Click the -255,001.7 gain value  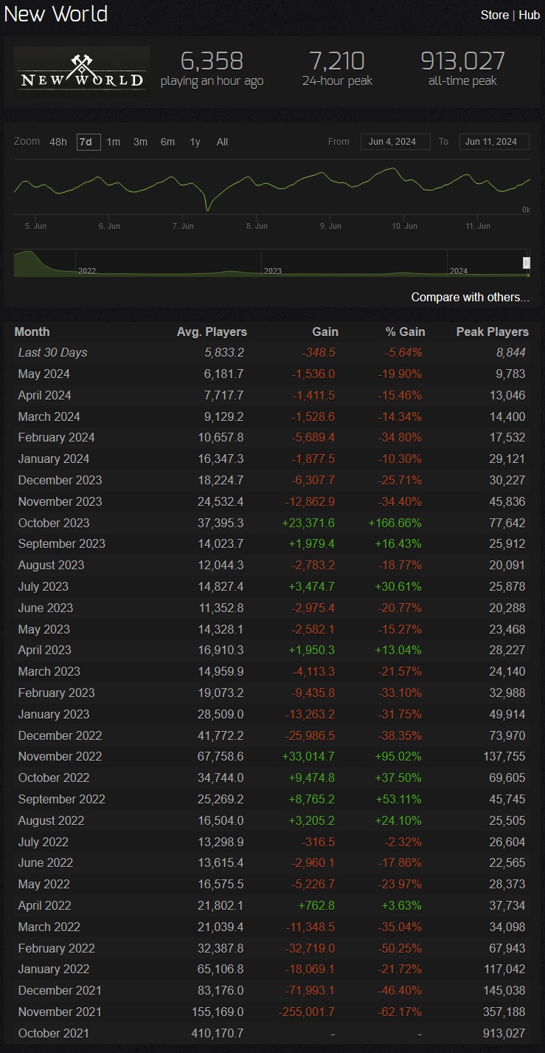(307, 1012)
